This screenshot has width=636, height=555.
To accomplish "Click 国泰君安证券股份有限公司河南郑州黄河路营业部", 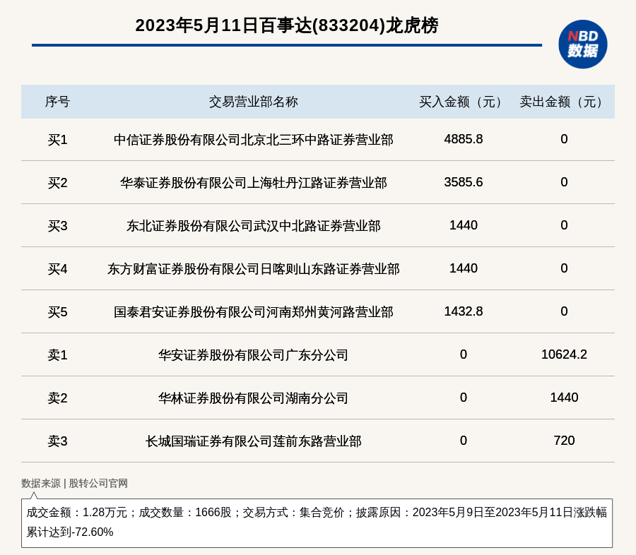I will (254, 312).
